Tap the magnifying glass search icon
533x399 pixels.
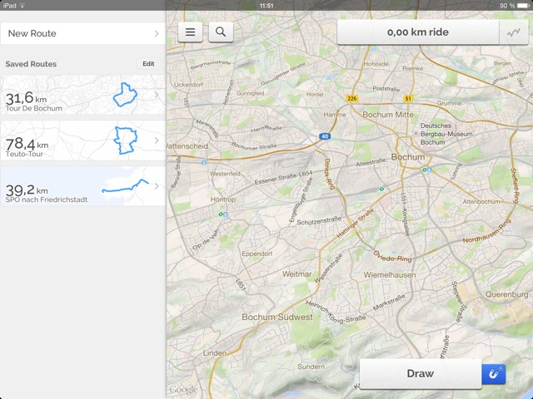(x=221, y=32)
